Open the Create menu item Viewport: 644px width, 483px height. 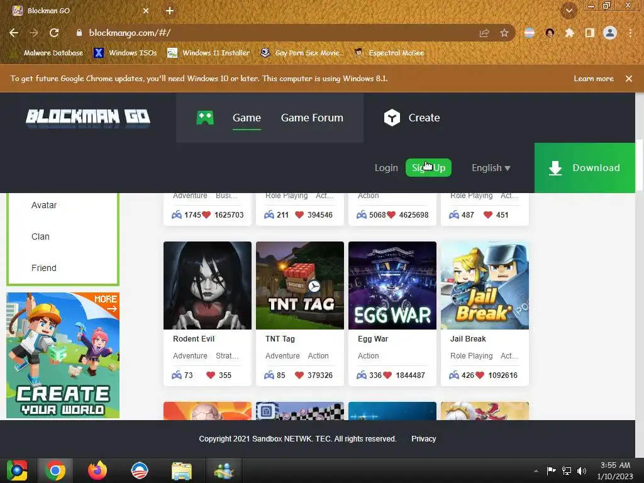(424, 118)
